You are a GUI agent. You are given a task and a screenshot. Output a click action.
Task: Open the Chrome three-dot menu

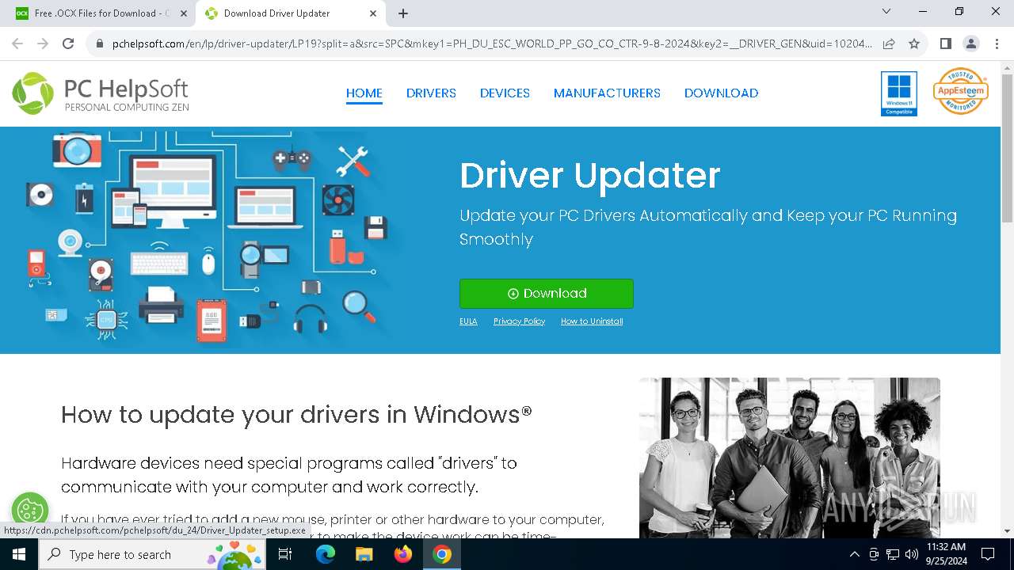[996, 44]
